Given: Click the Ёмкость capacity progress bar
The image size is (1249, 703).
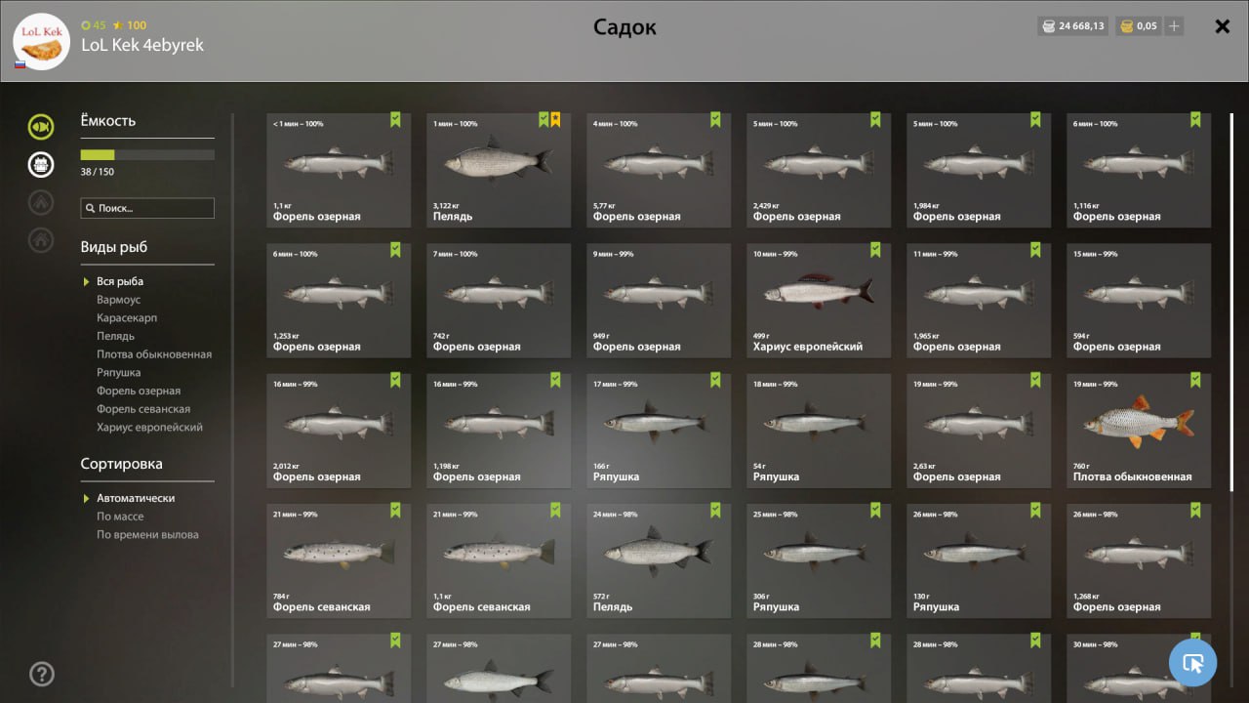Looking at the screenshot, I should tap(147, 154).
